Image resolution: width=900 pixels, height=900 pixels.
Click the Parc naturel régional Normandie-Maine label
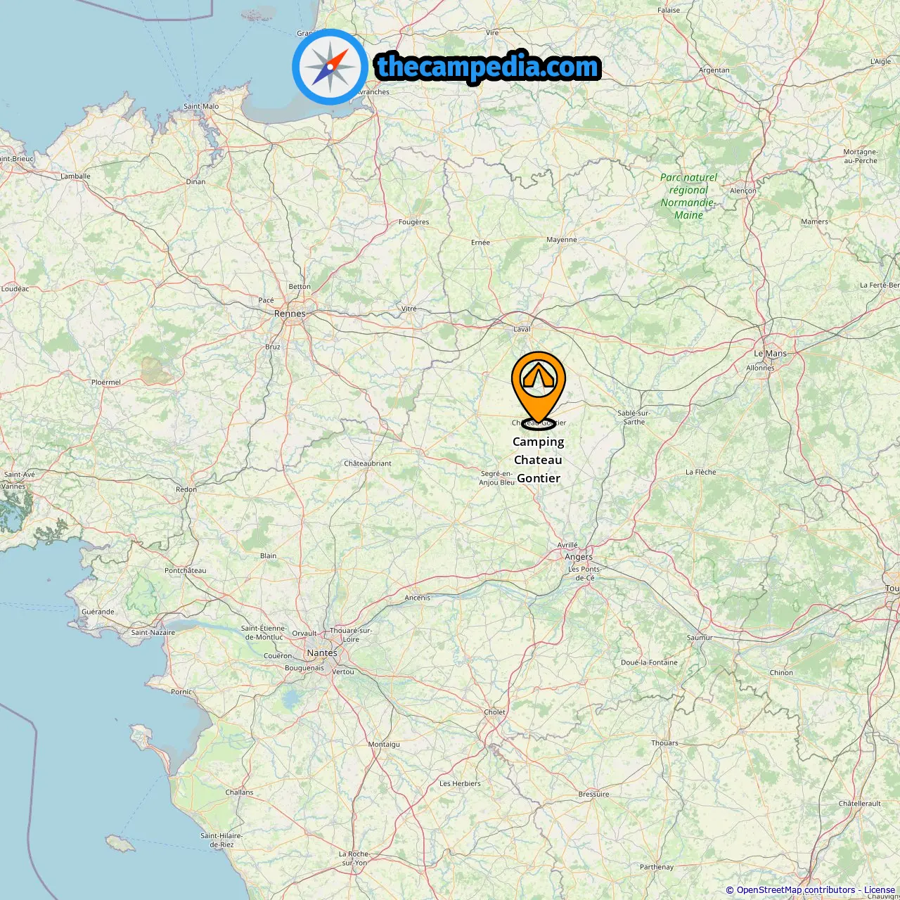pos(688,196)
